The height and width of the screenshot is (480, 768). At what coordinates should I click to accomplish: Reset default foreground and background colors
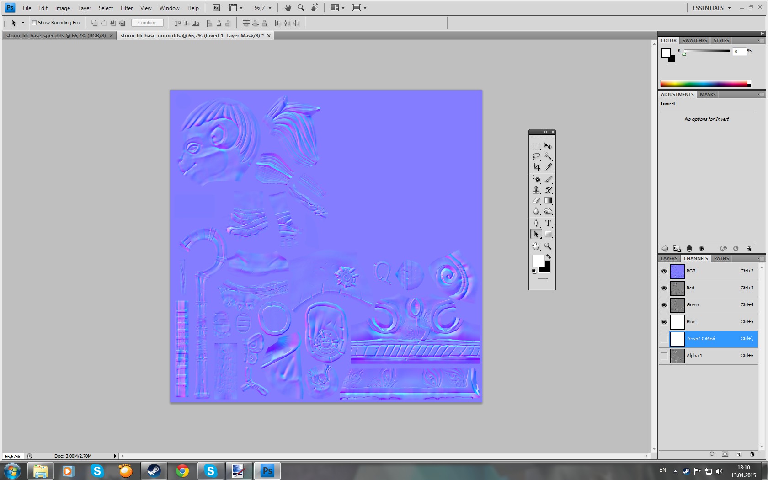point(534,272)
